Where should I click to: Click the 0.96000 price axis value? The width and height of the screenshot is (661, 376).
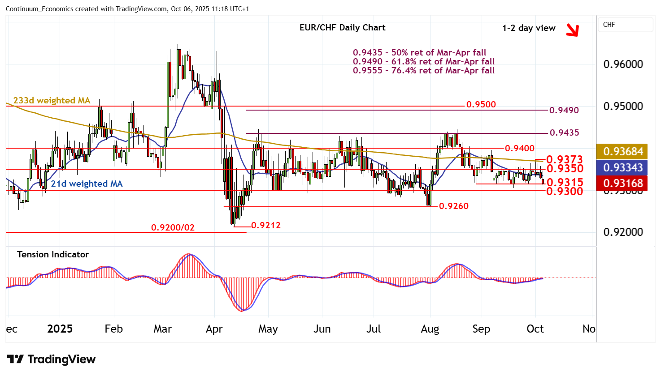(x=623, y=64)
